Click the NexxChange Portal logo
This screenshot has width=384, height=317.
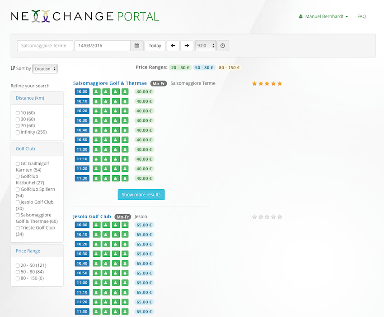85,17
